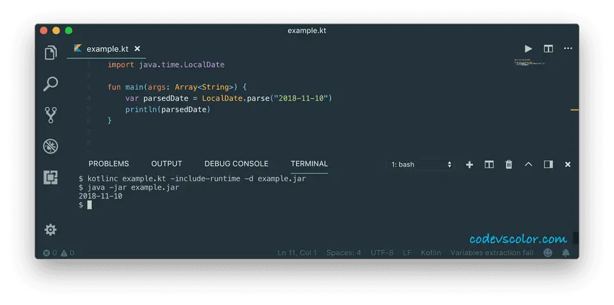The image size is (614, 305).
Task: Click the kotlinc command line in terminal
Action: click(193, 179)
